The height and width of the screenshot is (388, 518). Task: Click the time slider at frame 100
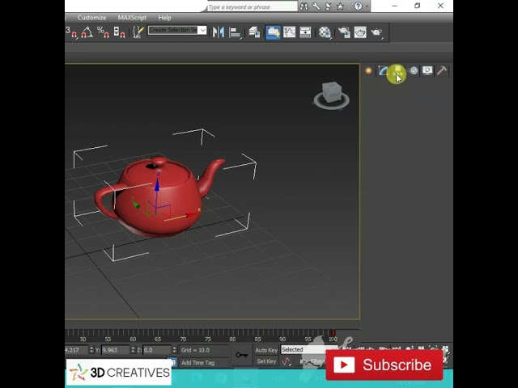point(333,332)
